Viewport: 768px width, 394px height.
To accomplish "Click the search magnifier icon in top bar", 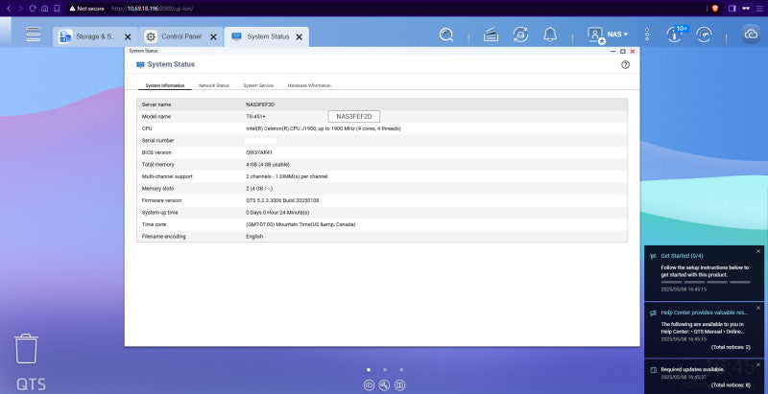I will click(x=446, y=35).
